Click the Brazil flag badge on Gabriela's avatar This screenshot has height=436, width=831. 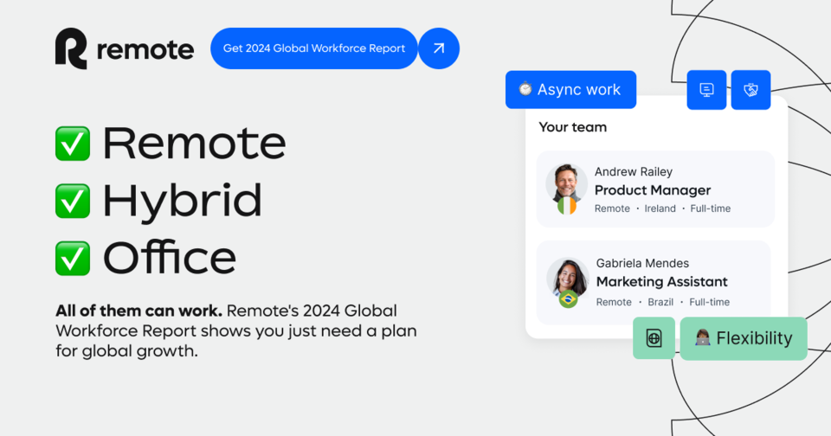tap(568, 298)
